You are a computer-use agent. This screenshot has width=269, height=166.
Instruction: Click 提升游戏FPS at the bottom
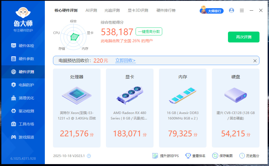[x=165, y=156]
